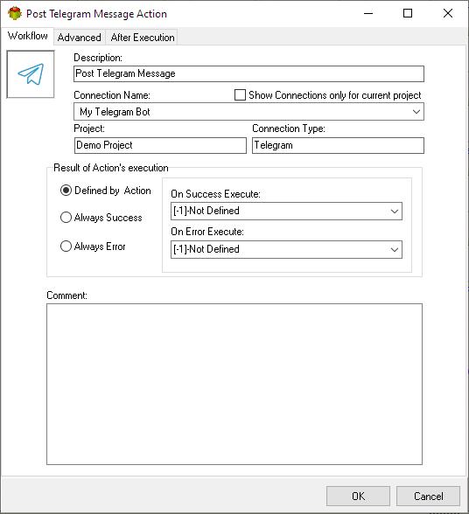The width and height of the screenshot is (469, 514).
Task: Expand the On Error Execute dropdown
Action: click(286, 249)
